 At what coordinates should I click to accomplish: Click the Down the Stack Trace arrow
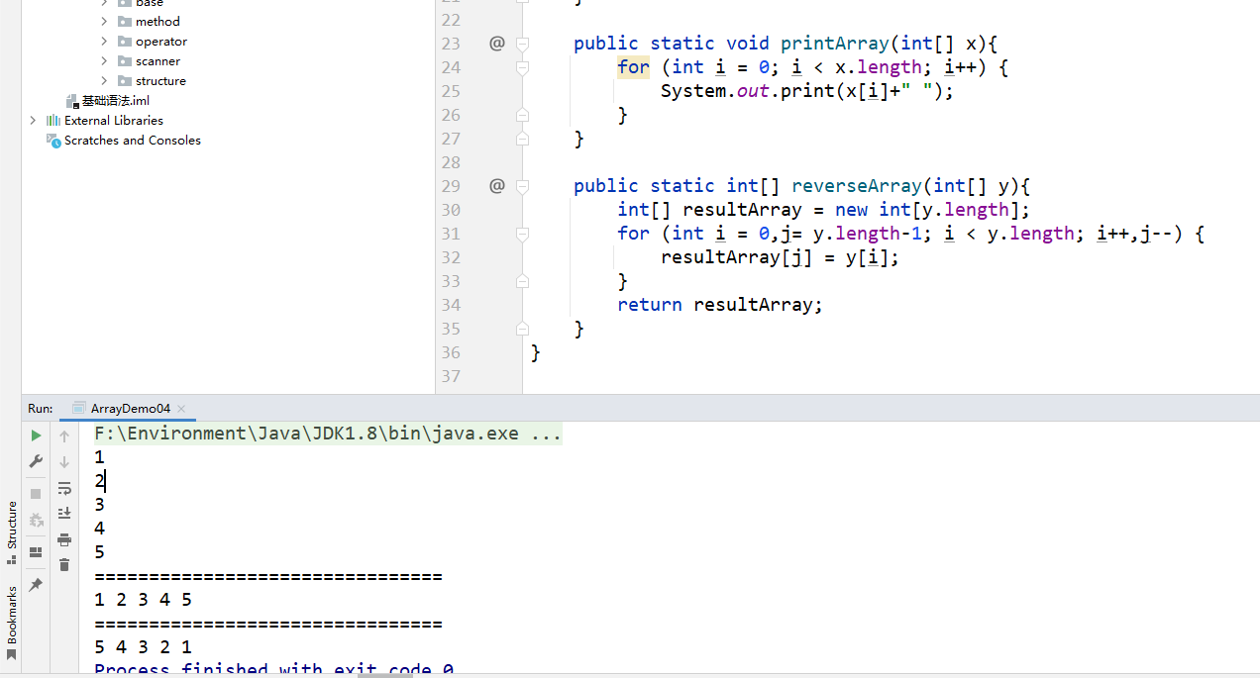tap(64, 461)
